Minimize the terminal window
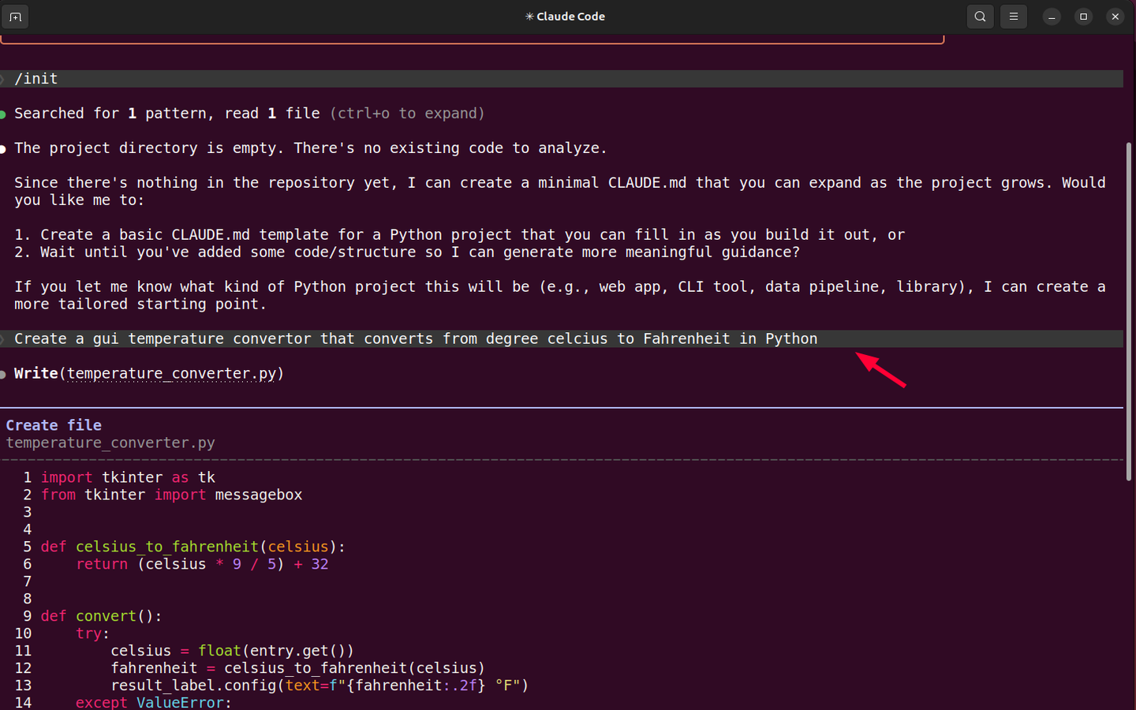 pyautogui.click(x=1052, y=16)
